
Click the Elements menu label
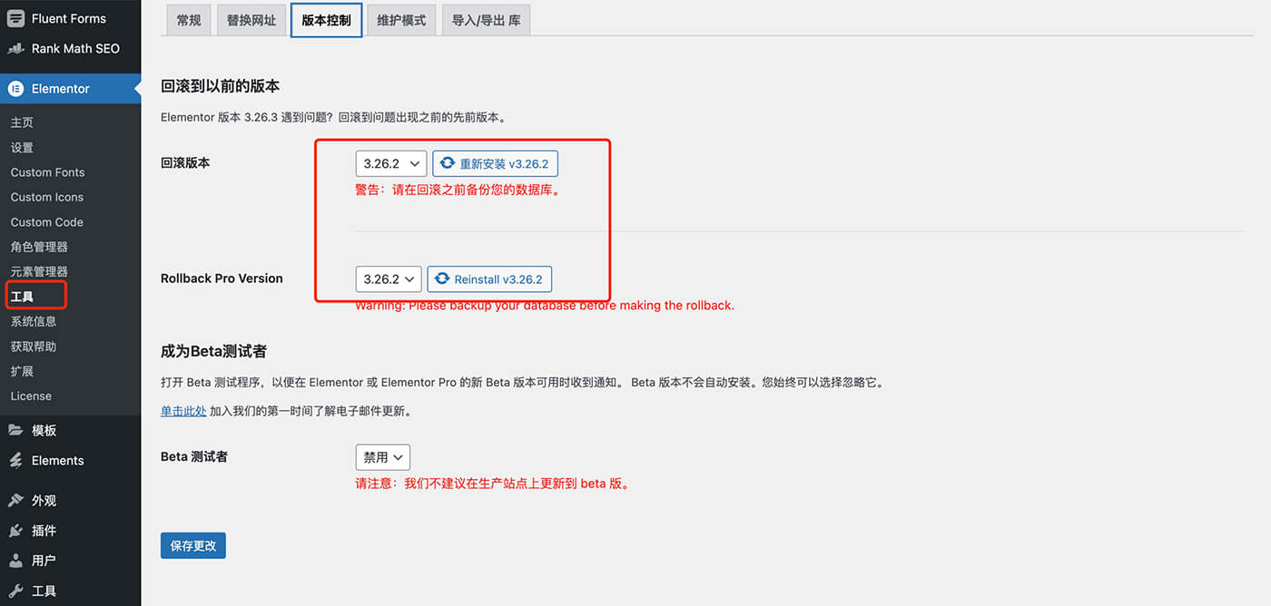click(x=58, y=461)
